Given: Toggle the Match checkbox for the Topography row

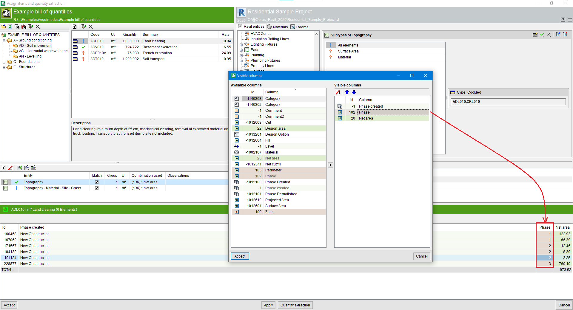Looking at the screenshot, I should click(x=97, y=182).
